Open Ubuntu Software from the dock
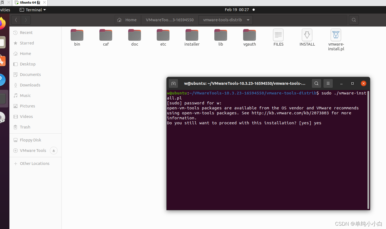Viewport: 386px width, 229px height. click(2, 61)
